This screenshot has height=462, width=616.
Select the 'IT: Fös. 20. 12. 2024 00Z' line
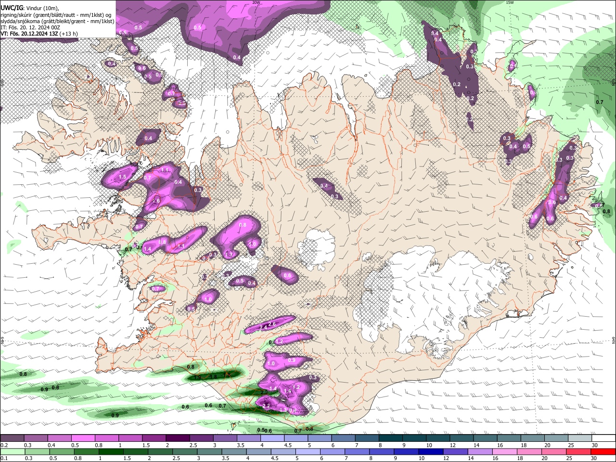pos(30,27)
